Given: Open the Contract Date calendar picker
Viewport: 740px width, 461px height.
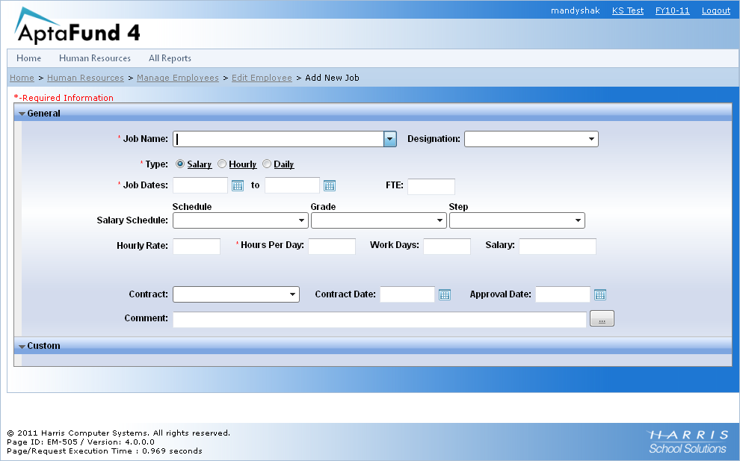Looking at the screenshot, I should click(445, 294).
